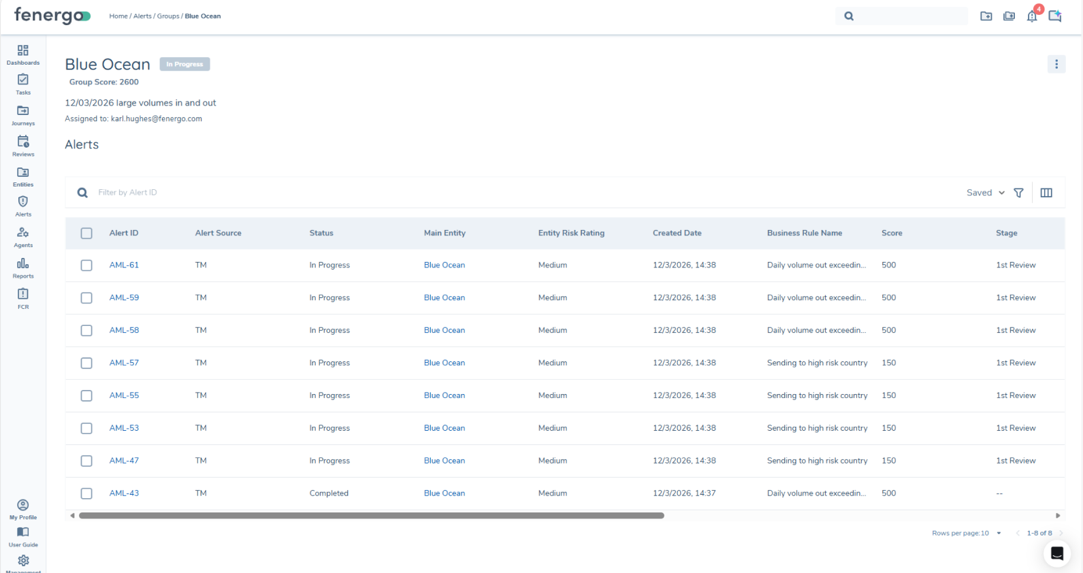Click the filter funnel icon
This screenshot has width=1083, height=573.
[1018, 193]
